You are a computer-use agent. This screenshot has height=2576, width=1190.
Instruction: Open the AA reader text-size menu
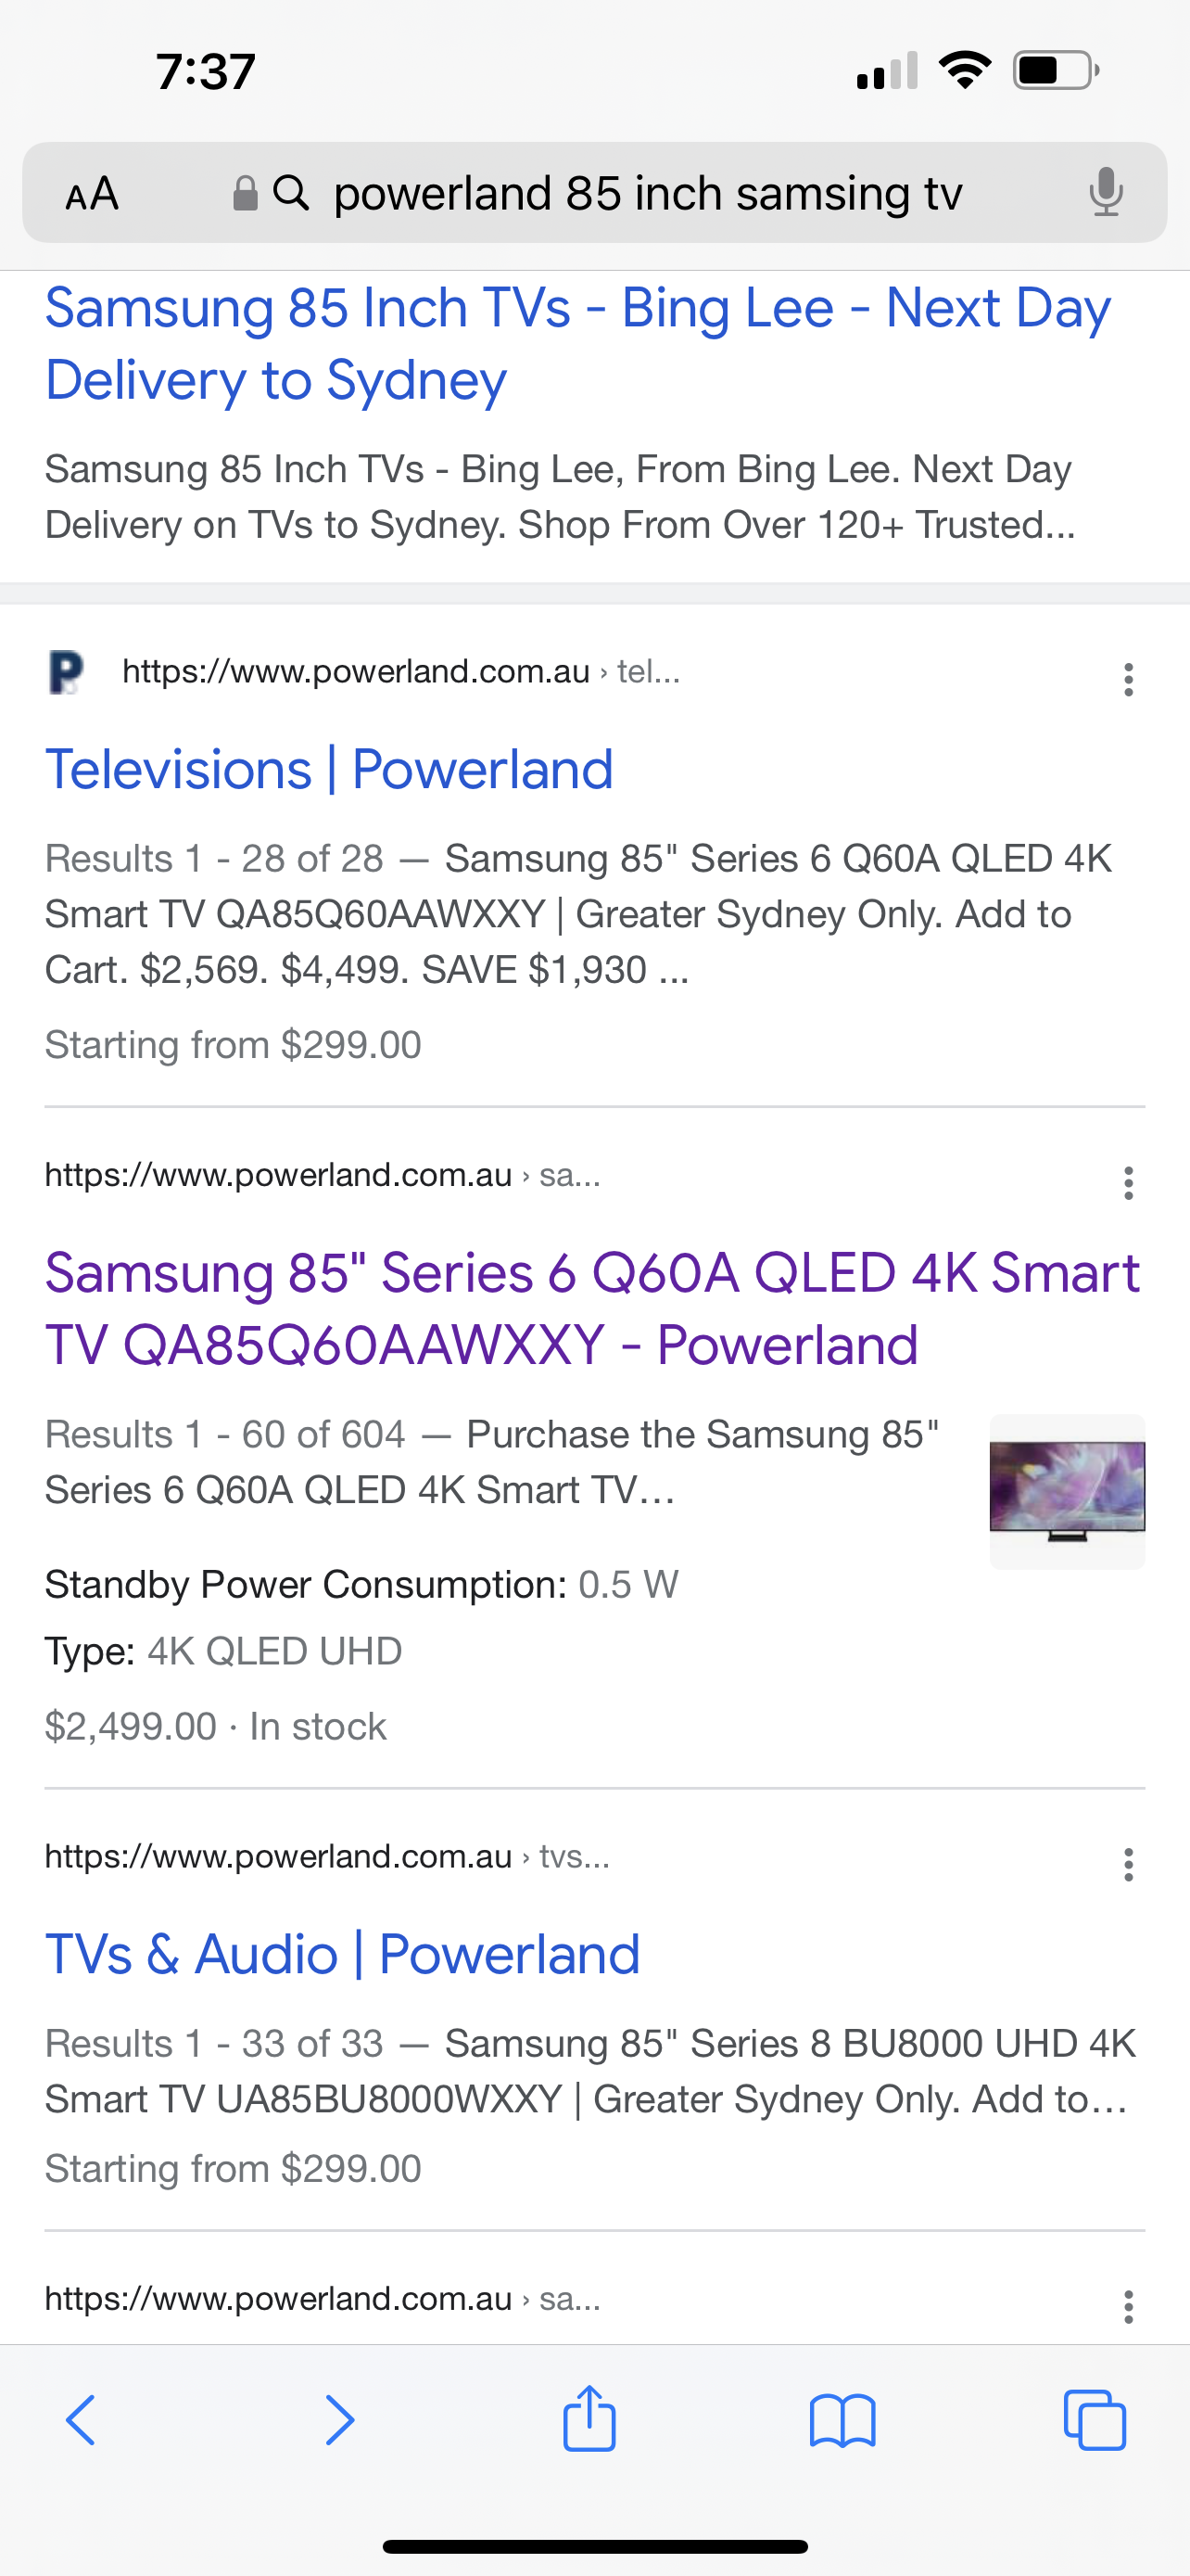coord(92,193)
